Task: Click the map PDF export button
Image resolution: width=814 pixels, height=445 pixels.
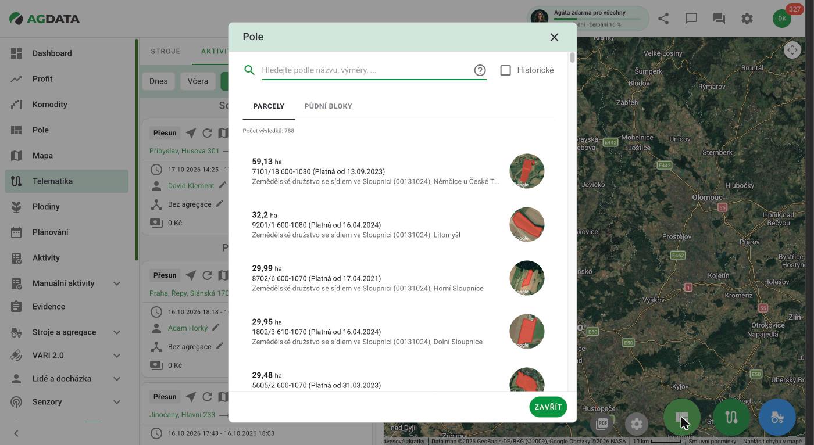Action: tap(602, 424)
